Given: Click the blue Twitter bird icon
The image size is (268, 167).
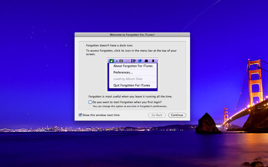Looking at the screenshot, I should [140, 61].
